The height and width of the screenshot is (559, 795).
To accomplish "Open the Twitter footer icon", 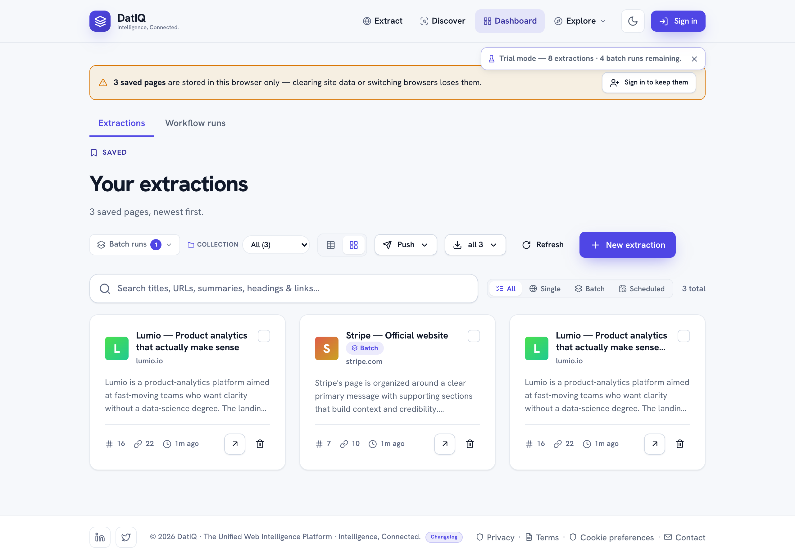I will click(126, 537).
